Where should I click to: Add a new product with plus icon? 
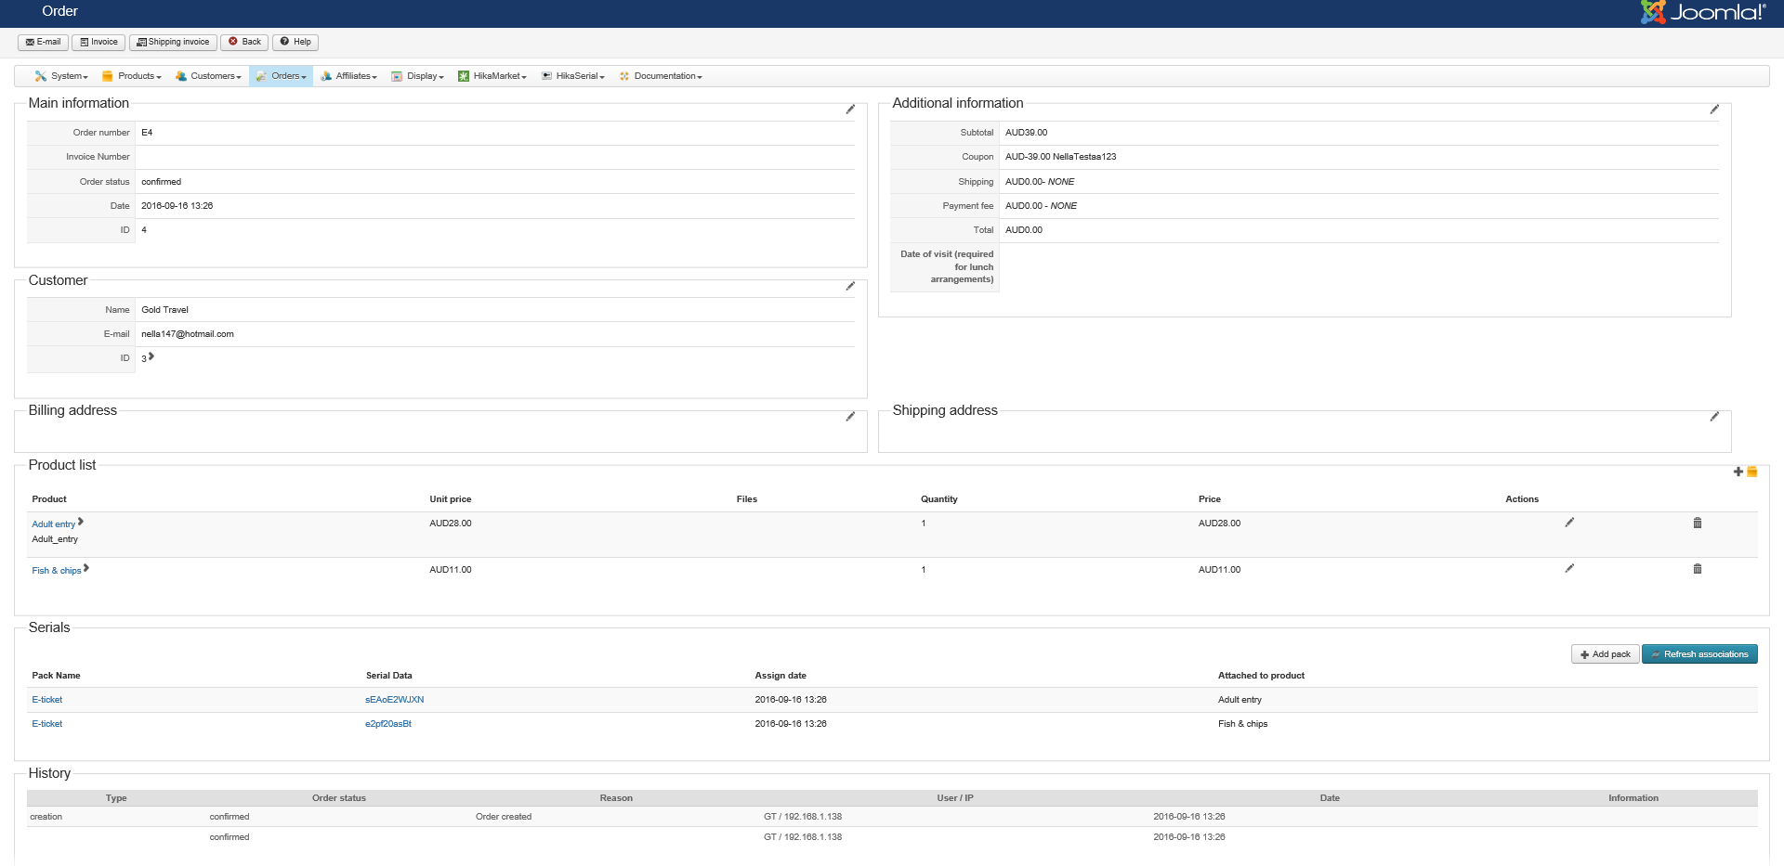tap(1738, 472)
